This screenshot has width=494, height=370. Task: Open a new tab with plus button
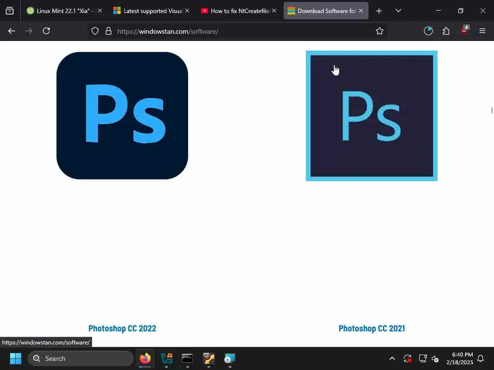pos(379,11)
